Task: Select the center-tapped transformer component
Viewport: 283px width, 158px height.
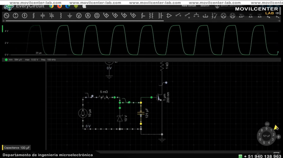Action: (x=160, y=16)
